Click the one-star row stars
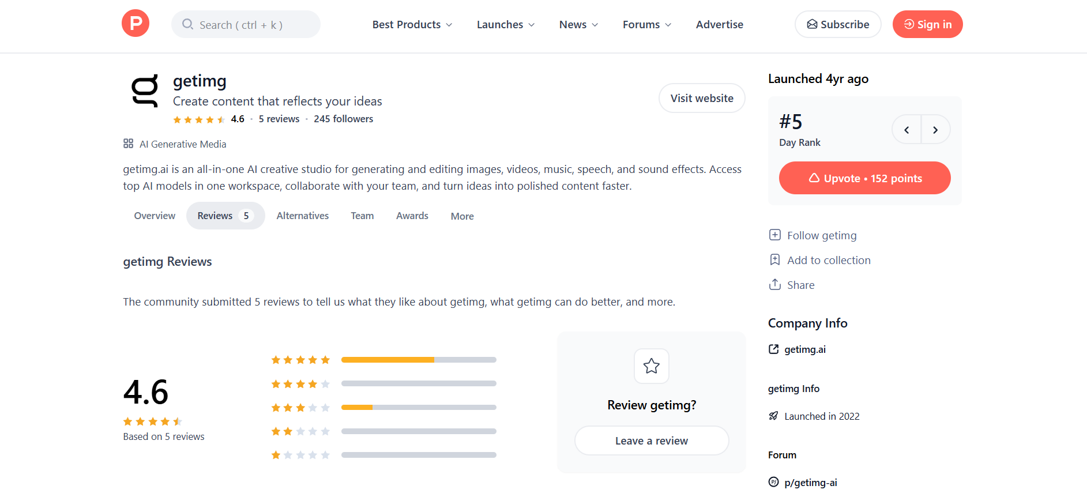Viewport: 1087px width, 497px height. 300,455
